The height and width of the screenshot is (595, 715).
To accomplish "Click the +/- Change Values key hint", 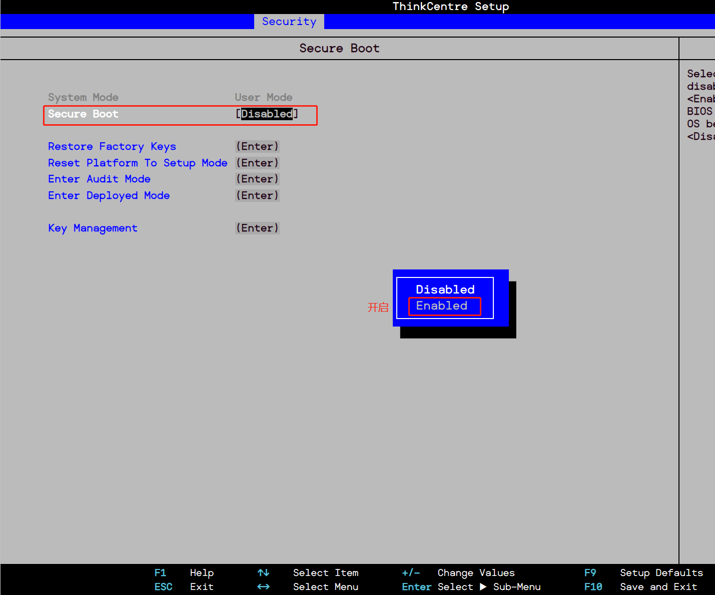I will tap(411, 572).
